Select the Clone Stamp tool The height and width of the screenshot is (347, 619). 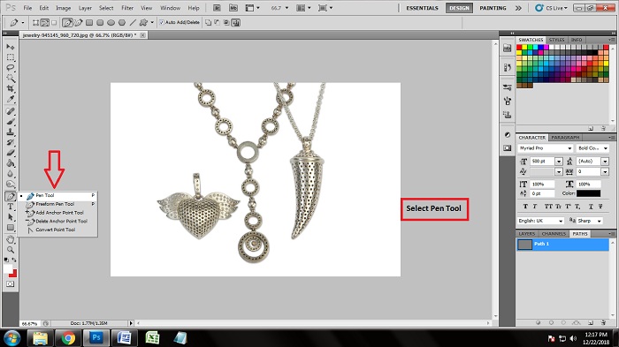coord(11,132)
